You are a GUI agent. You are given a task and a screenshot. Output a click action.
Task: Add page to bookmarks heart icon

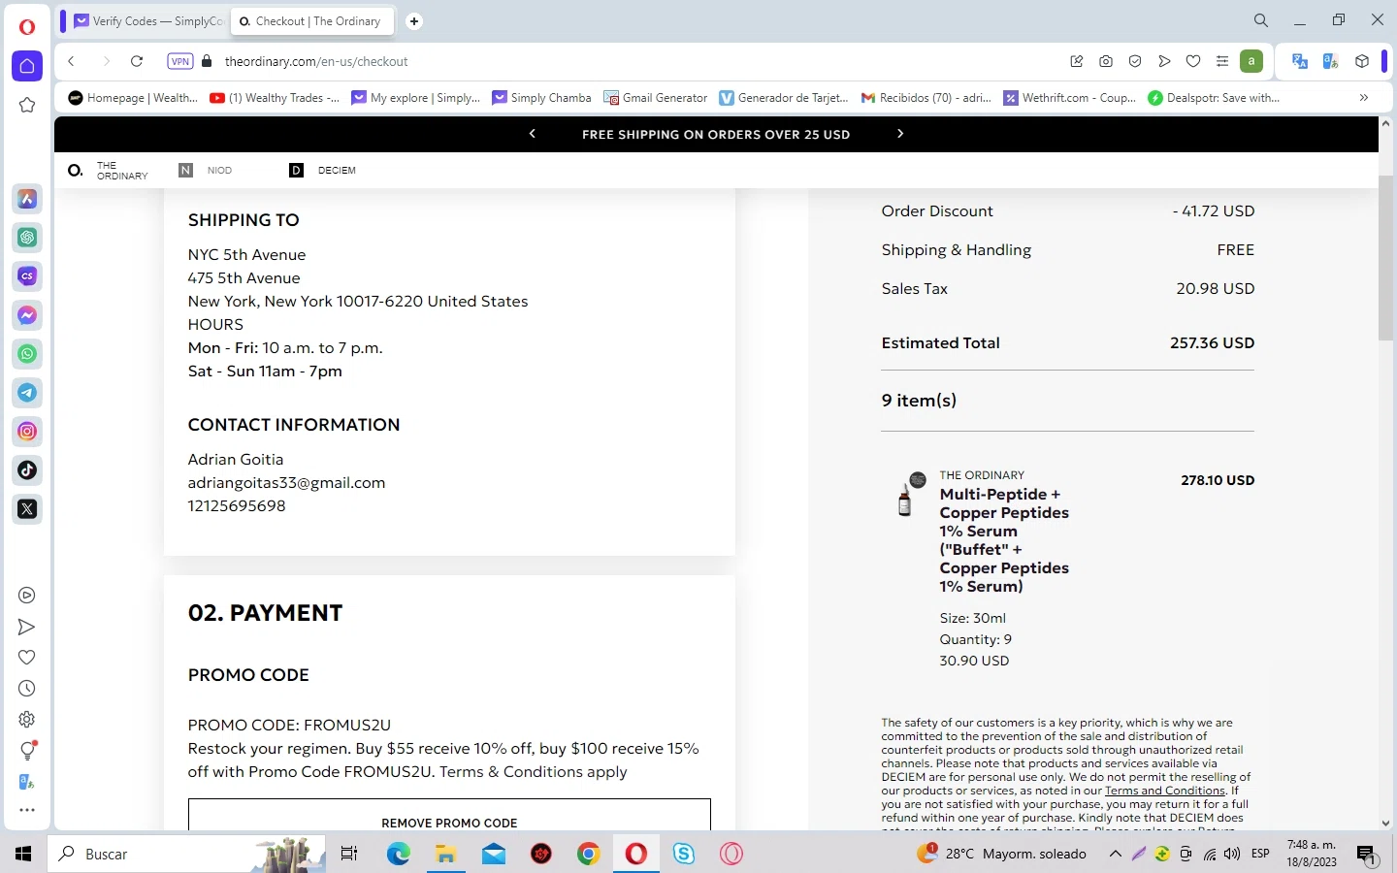1193,61
